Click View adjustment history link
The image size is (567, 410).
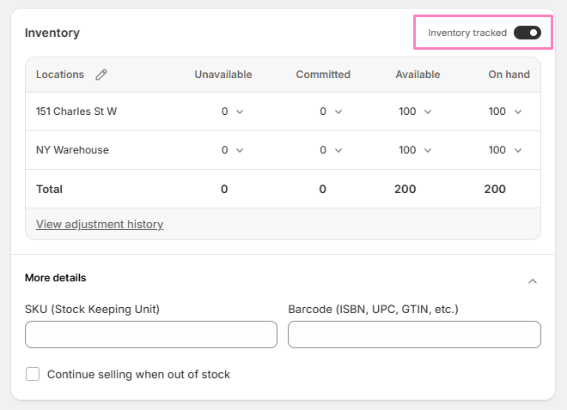pos(100,224)
